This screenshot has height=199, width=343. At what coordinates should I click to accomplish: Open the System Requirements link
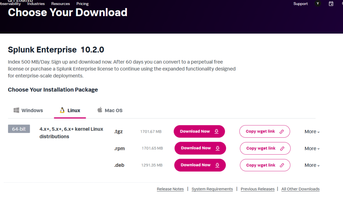pos(212,189)
